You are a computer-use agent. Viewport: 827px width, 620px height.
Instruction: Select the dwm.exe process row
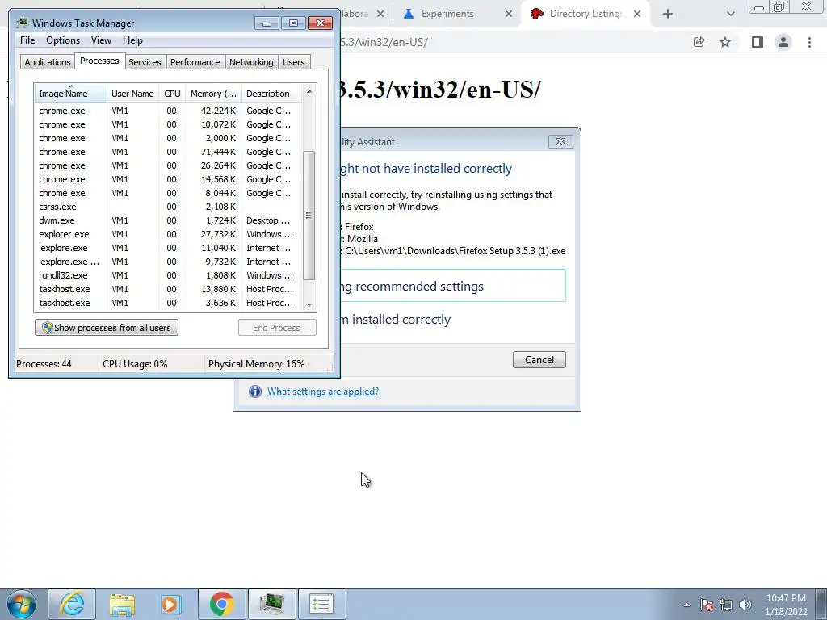click(x=168, y=220)
